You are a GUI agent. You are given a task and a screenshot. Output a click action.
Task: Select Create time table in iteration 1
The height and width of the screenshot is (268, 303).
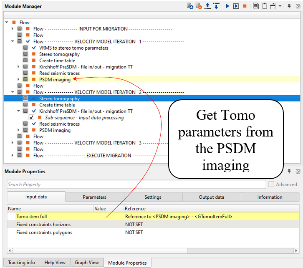[x=57, y=61]
